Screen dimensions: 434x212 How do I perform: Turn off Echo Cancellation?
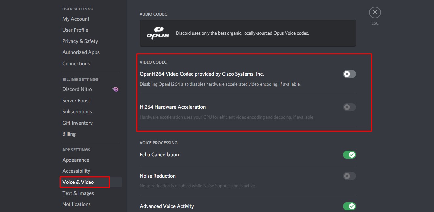click(x=349, y=154)
